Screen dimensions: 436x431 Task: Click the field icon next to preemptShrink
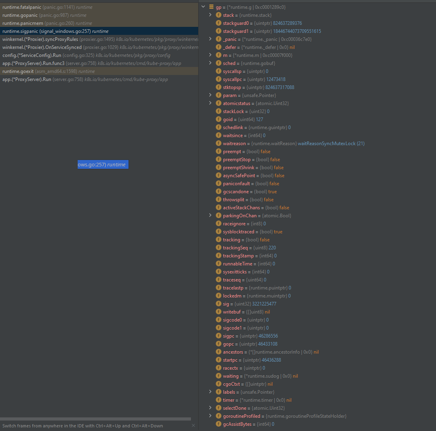219,167
